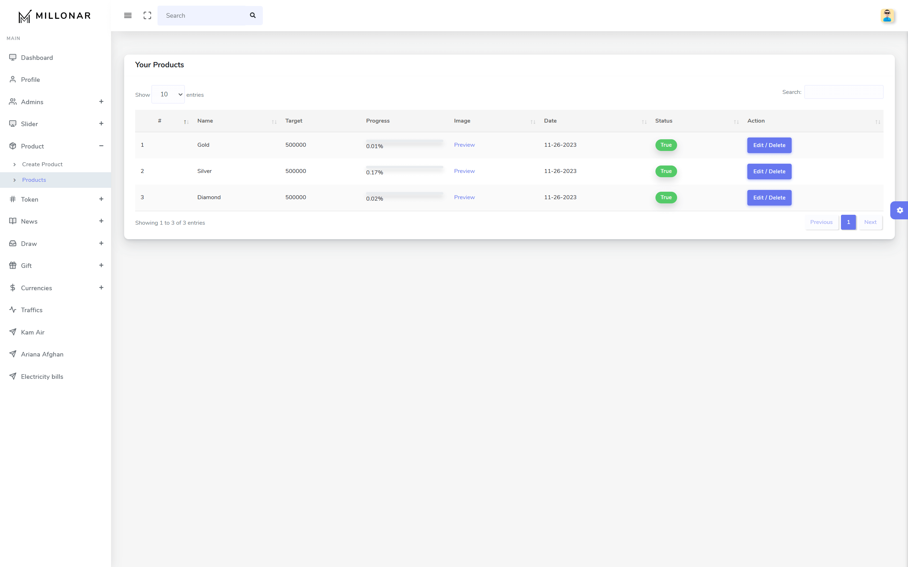Select Create Product submenu item
The image size is (908, 567).
tap(42, 164)
